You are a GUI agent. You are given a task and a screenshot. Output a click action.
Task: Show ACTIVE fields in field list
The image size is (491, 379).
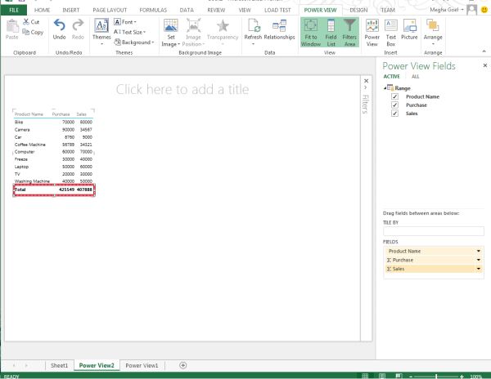click(392, 77)
